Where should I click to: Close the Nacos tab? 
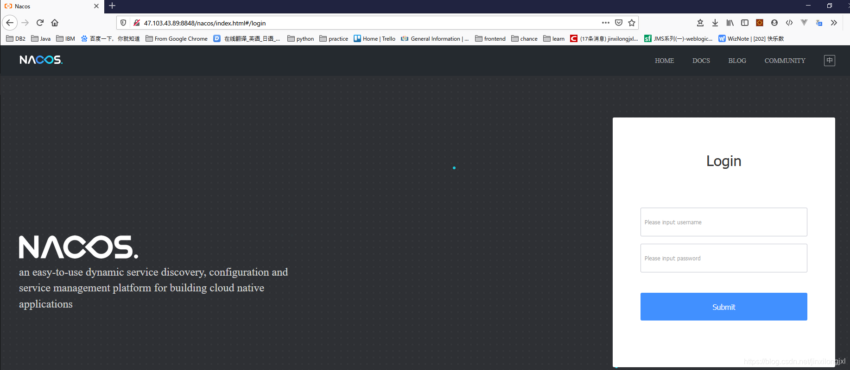(x=96, y=6)
